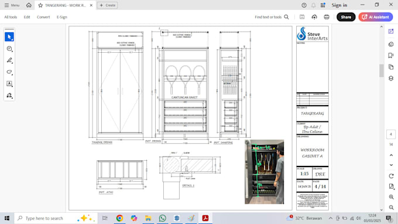The width and height of the screenshot is (398, 224).
Task: Open the Convert menu
Action: (x=43, y=17)
